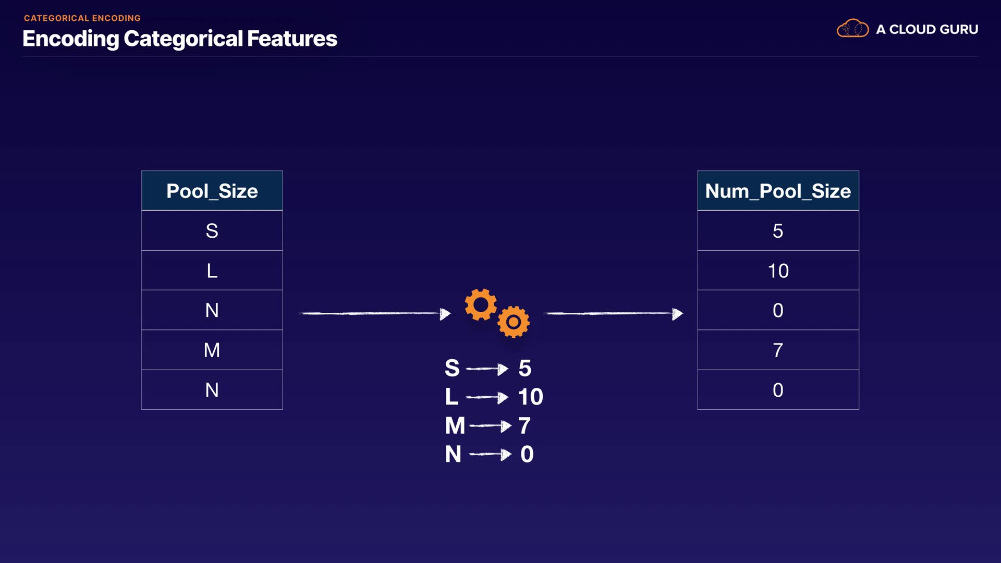Click the arrow in the N to 0 mapping
Viewport: 1001px width, 563px height.
tap(490, 455)
